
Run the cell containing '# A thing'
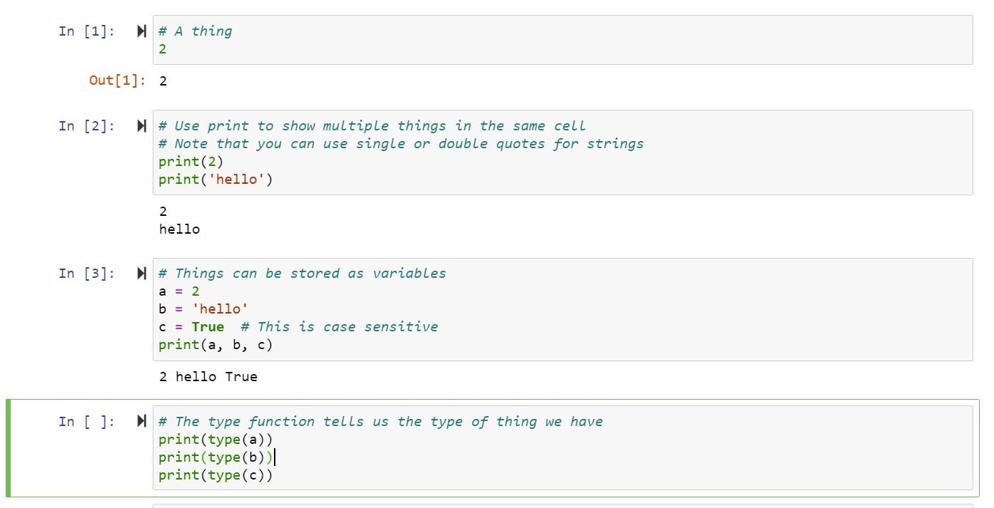tap(141, 31)
